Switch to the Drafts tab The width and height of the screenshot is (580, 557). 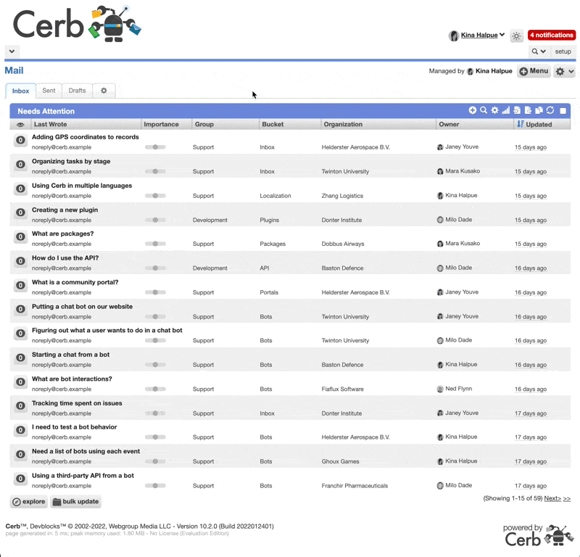pyautogui.click(x=77, y=91)
